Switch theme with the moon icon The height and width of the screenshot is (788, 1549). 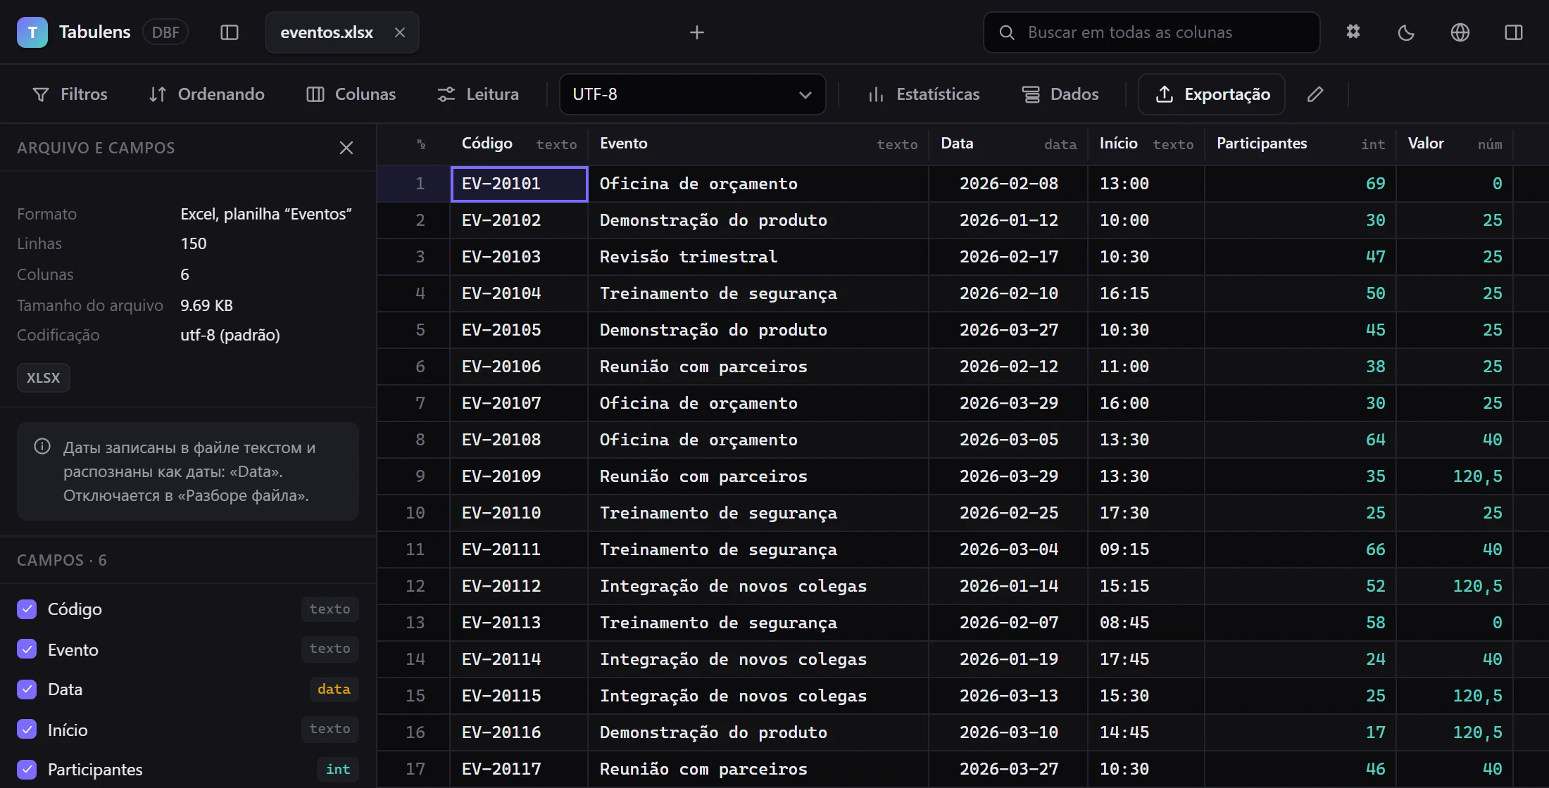click(1406, 32)
